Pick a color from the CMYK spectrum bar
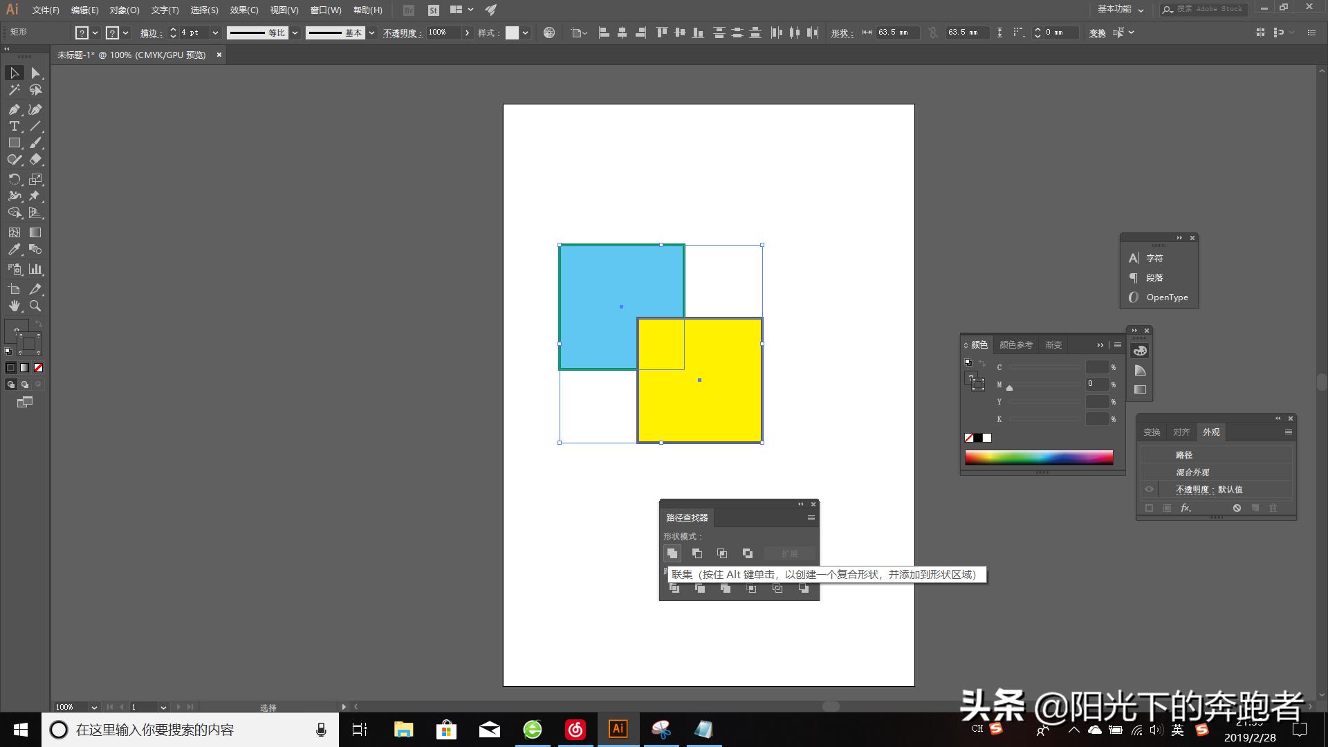 point(1038,456)
